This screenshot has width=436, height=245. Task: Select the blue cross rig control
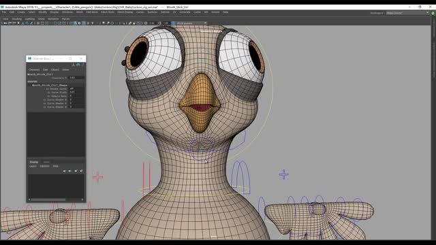[x=283, y=174]
